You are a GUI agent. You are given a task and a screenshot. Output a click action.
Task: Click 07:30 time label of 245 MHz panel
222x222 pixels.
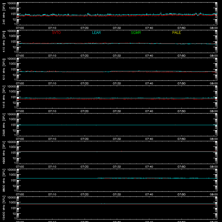pos(117,28)
